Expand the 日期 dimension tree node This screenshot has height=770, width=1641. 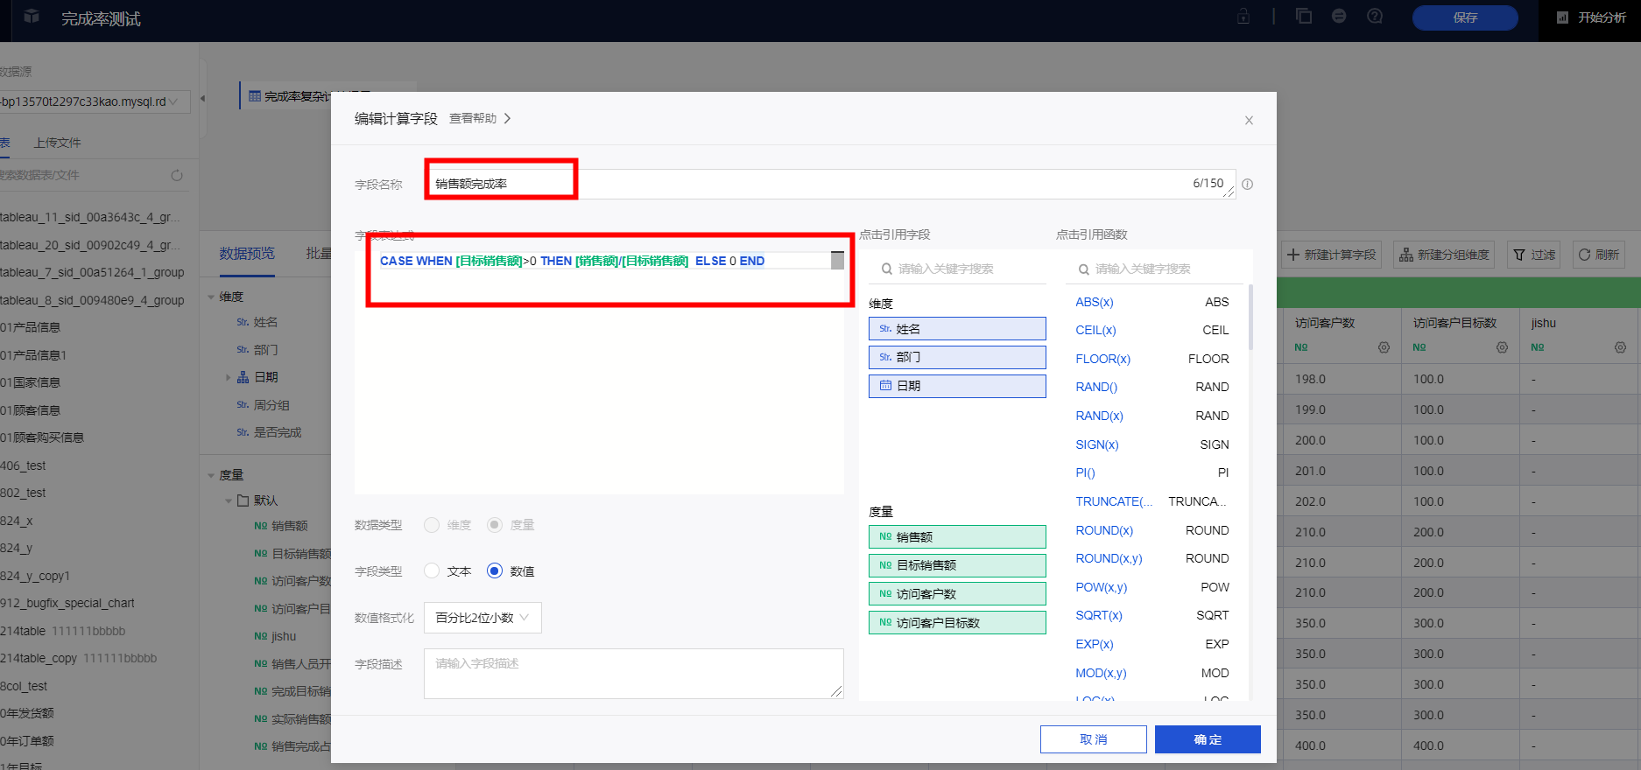click(x=229, y=377)
